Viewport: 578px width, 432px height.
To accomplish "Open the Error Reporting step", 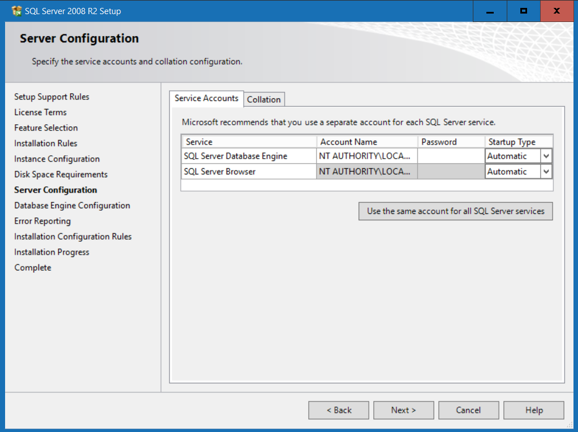I will [42, 221].
